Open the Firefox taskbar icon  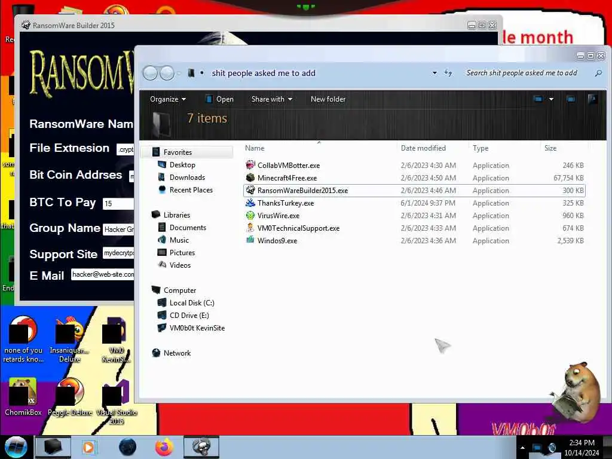point(164,447)
